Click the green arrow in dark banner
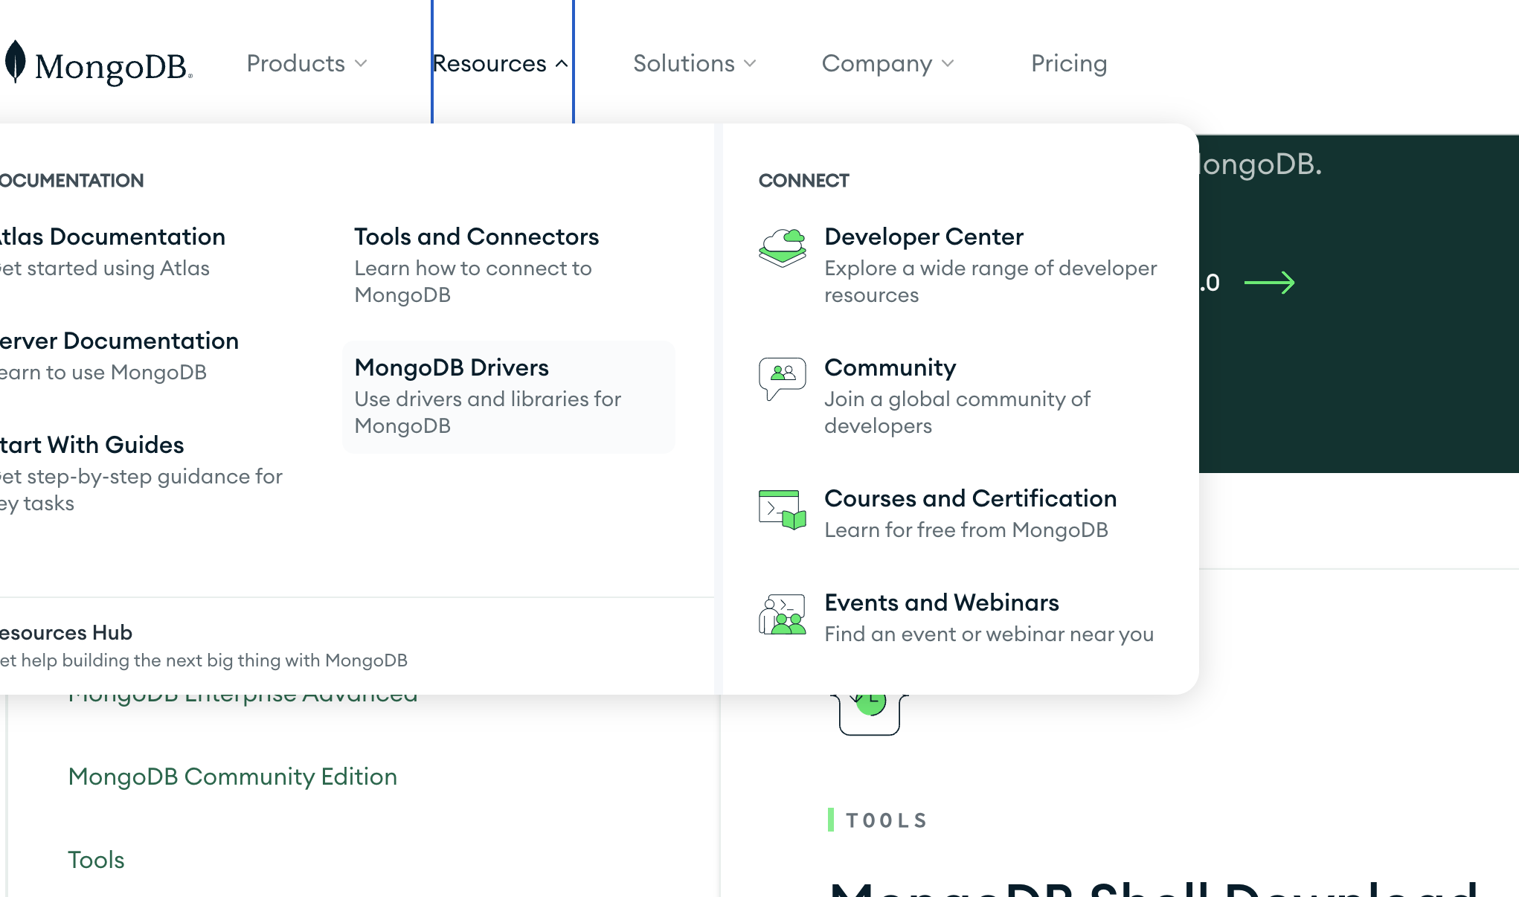Viewport: 1519px width, 897px height. (x=1269, y=283)
